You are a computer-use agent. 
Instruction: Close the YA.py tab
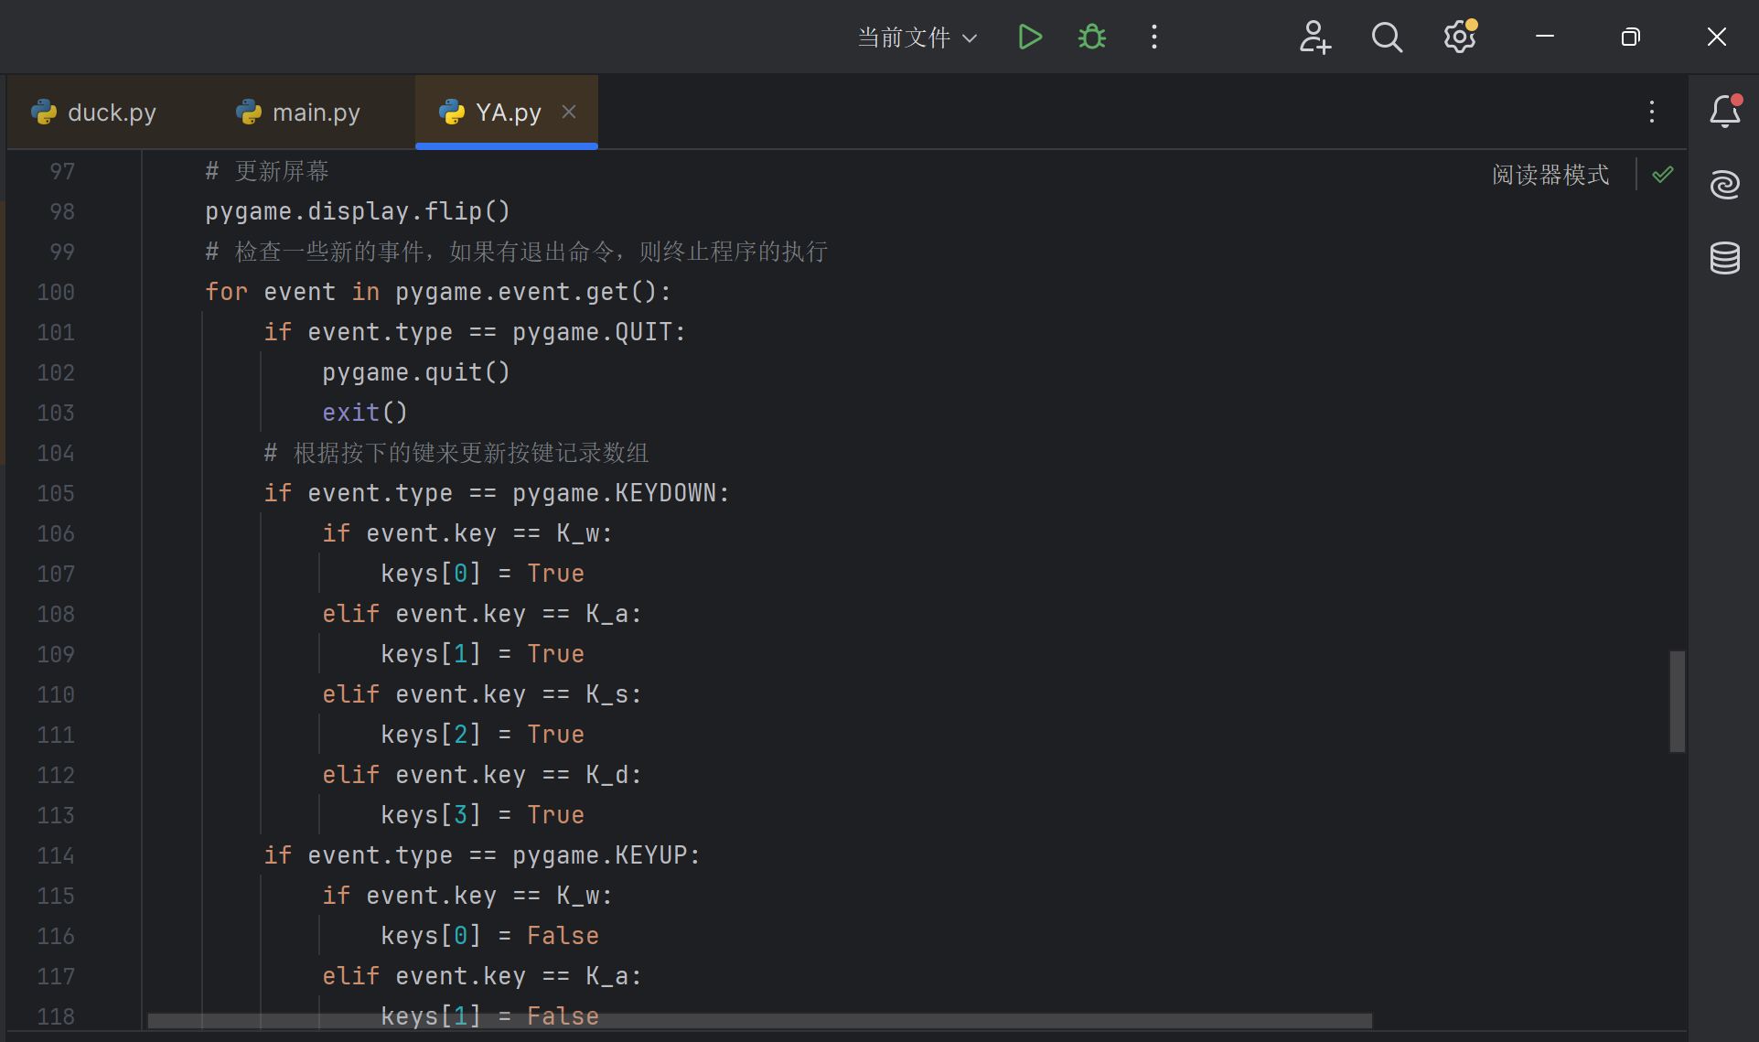click(x=569, y=112)
